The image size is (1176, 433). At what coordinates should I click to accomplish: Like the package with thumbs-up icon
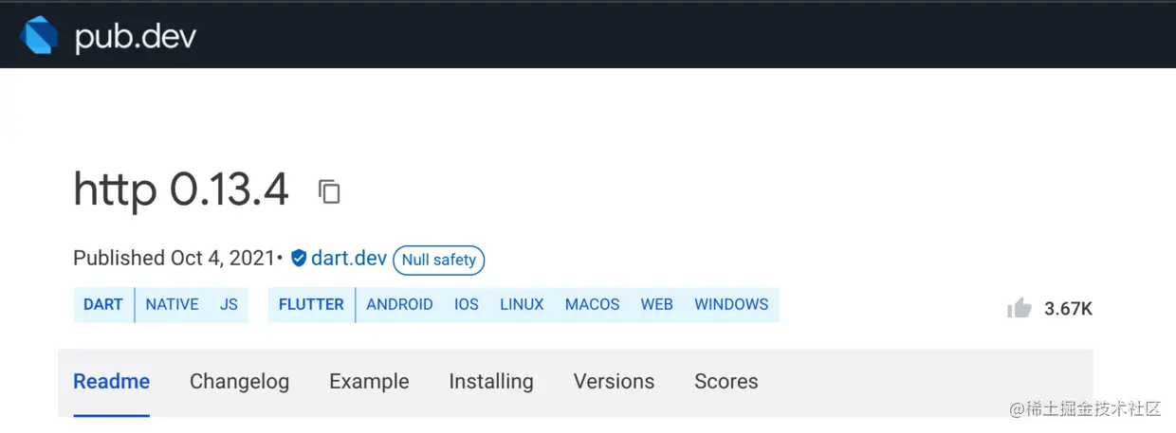(x=1020, y=307)
